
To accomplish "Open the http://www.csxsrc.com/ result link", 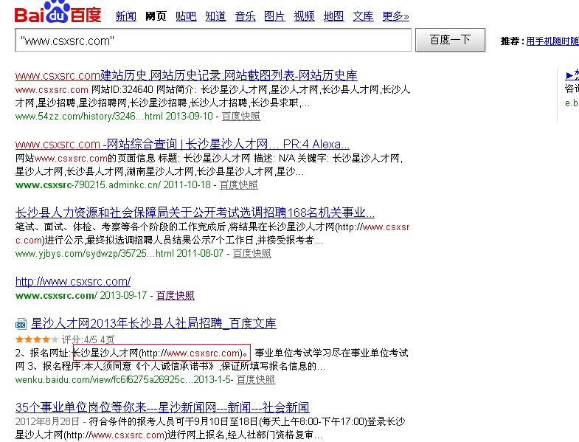I will [73, 282].
